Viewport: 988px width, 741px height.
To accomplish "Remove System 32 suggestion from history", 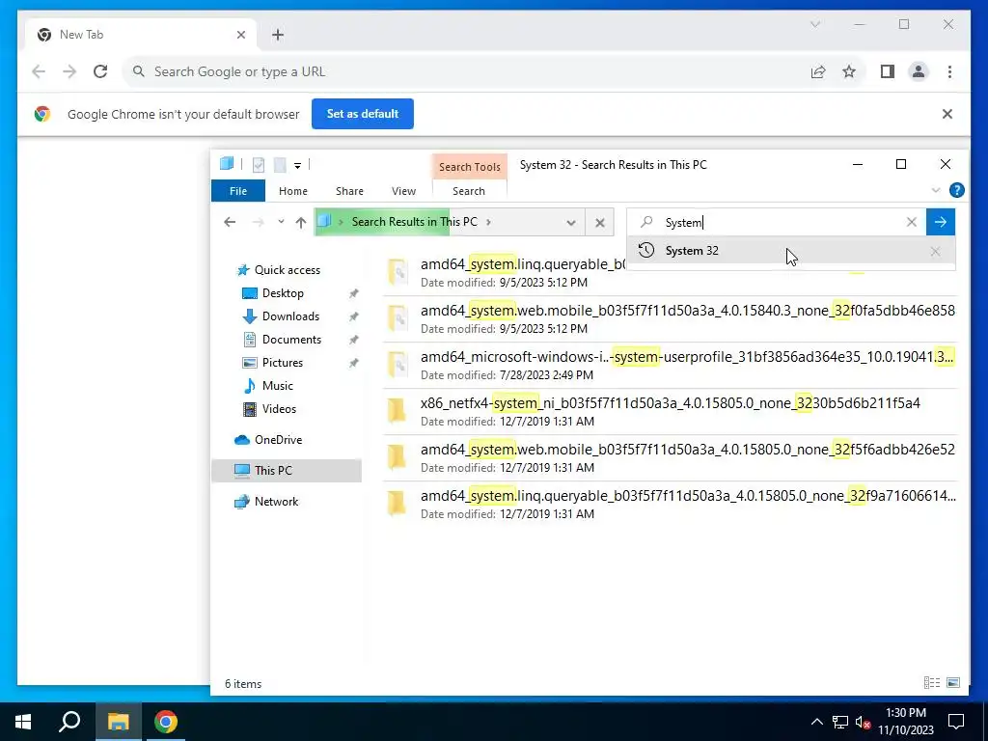I will pos(935,252).
